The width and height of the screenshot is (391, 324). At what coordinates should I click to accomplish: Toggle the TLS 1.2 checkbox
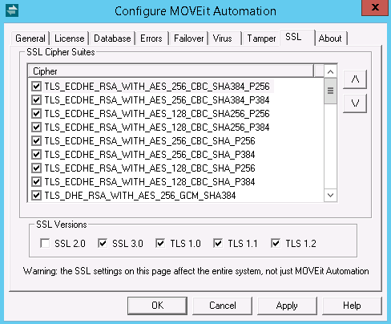276,243
